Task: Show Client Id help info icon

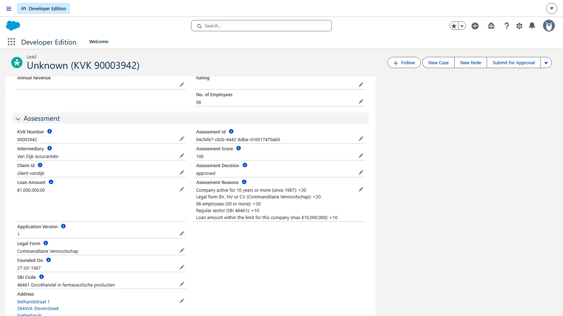Action: click(x=40, y=165)
